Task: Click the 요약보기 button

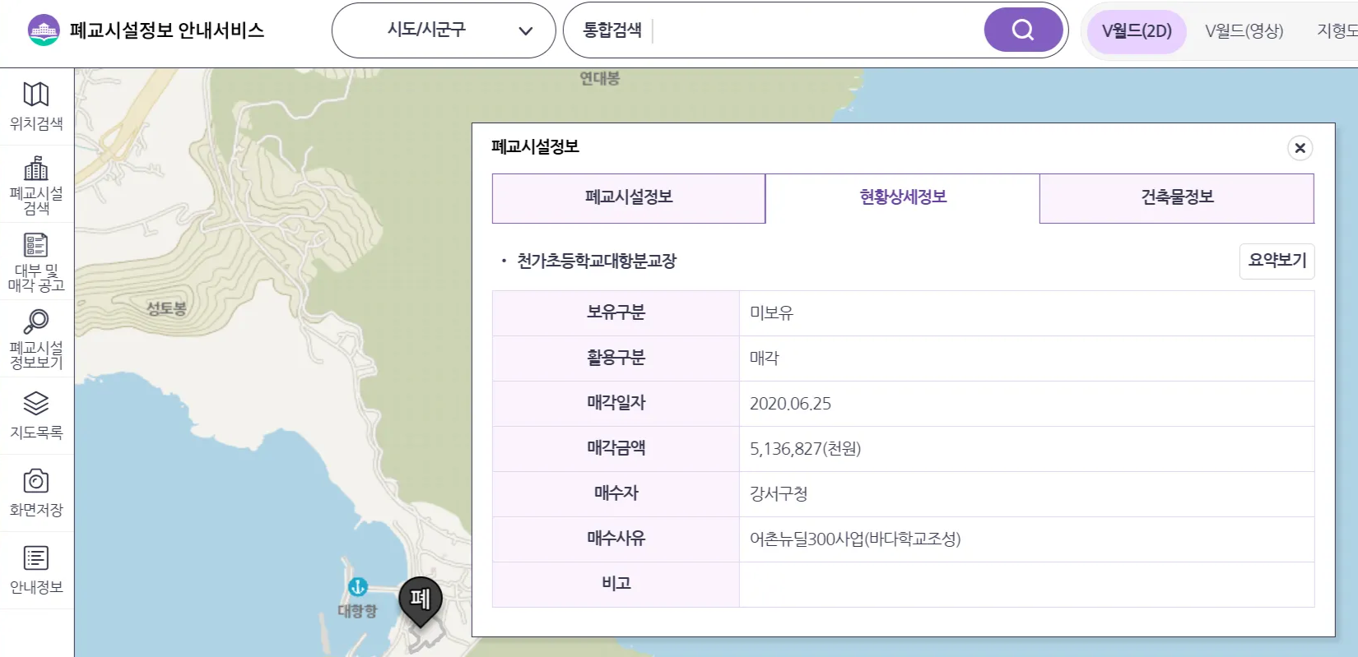Action: coord(1277,261)
